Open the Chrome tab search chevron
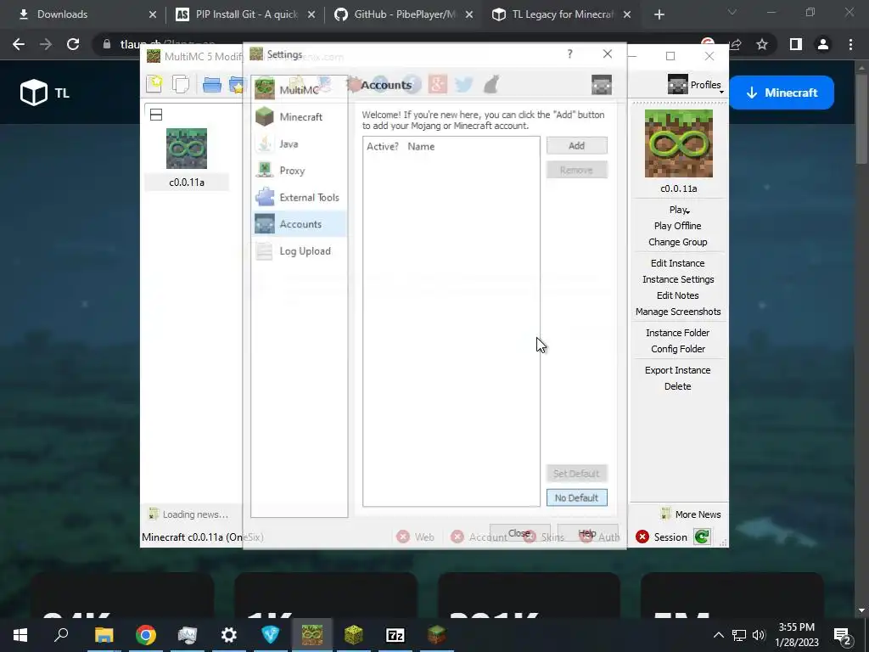Viewport: 869px width, 652px height. coord(732,12)
